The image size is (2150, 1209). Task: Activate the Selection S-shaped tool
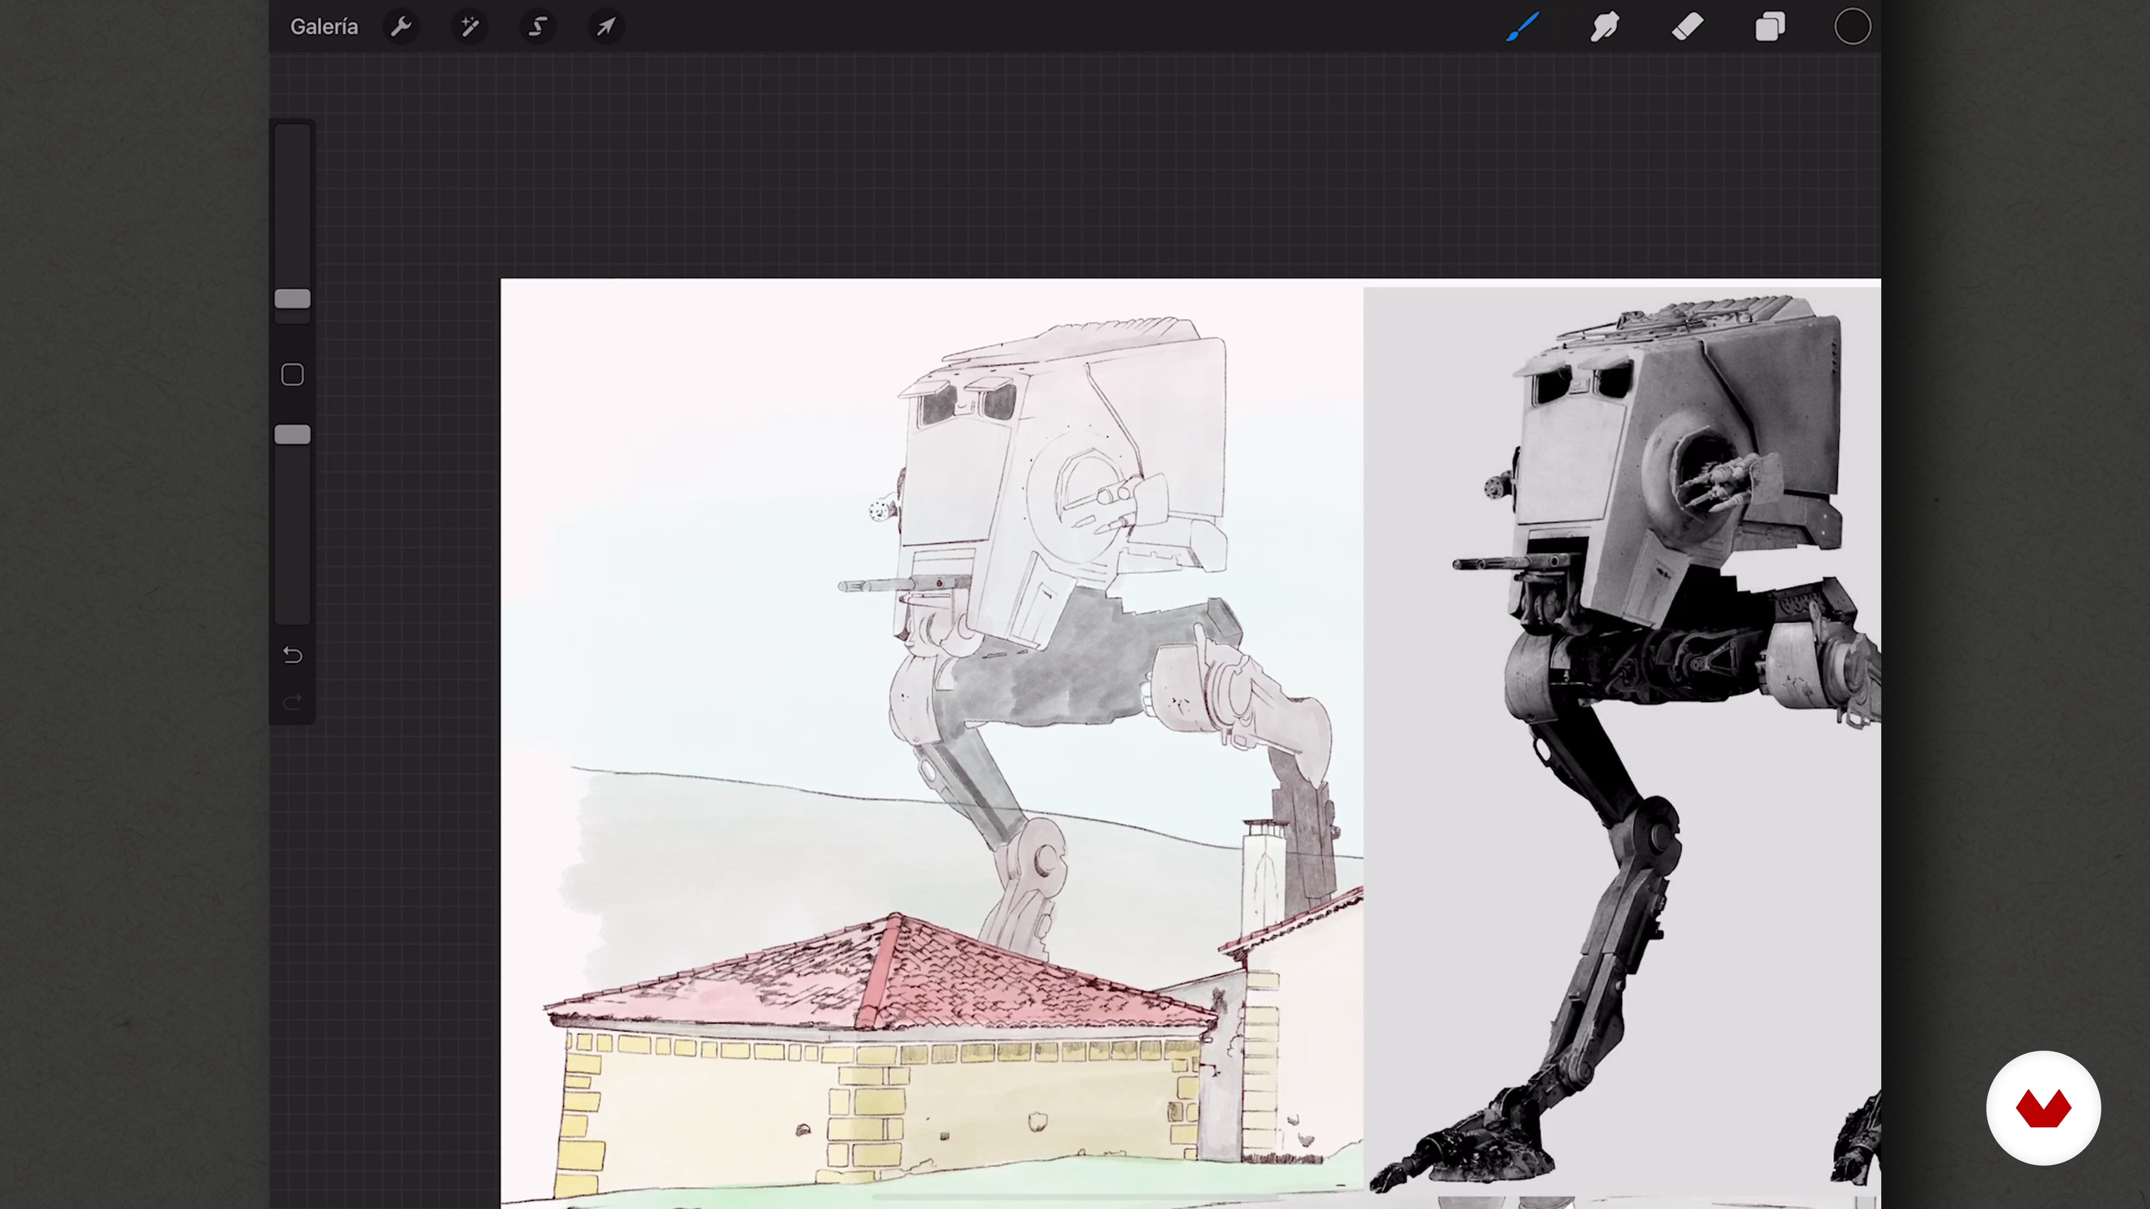click(538, 27)
